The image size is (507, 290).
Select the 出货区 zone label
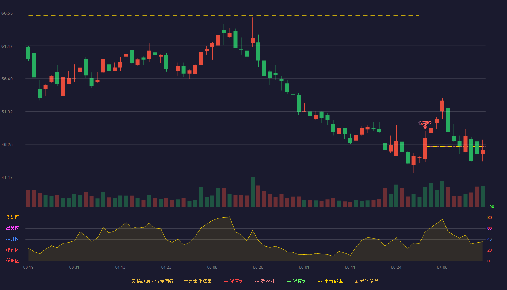(x=12, y=228)
